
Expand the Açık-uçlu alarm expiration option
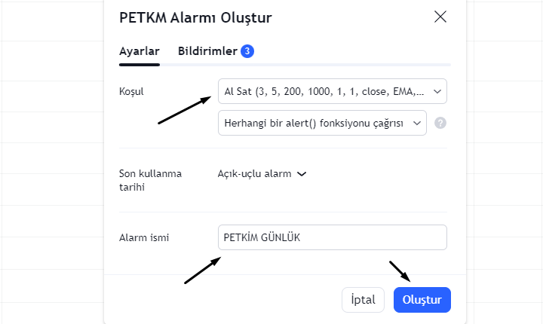pyautogui.click(x=262, y=173)
